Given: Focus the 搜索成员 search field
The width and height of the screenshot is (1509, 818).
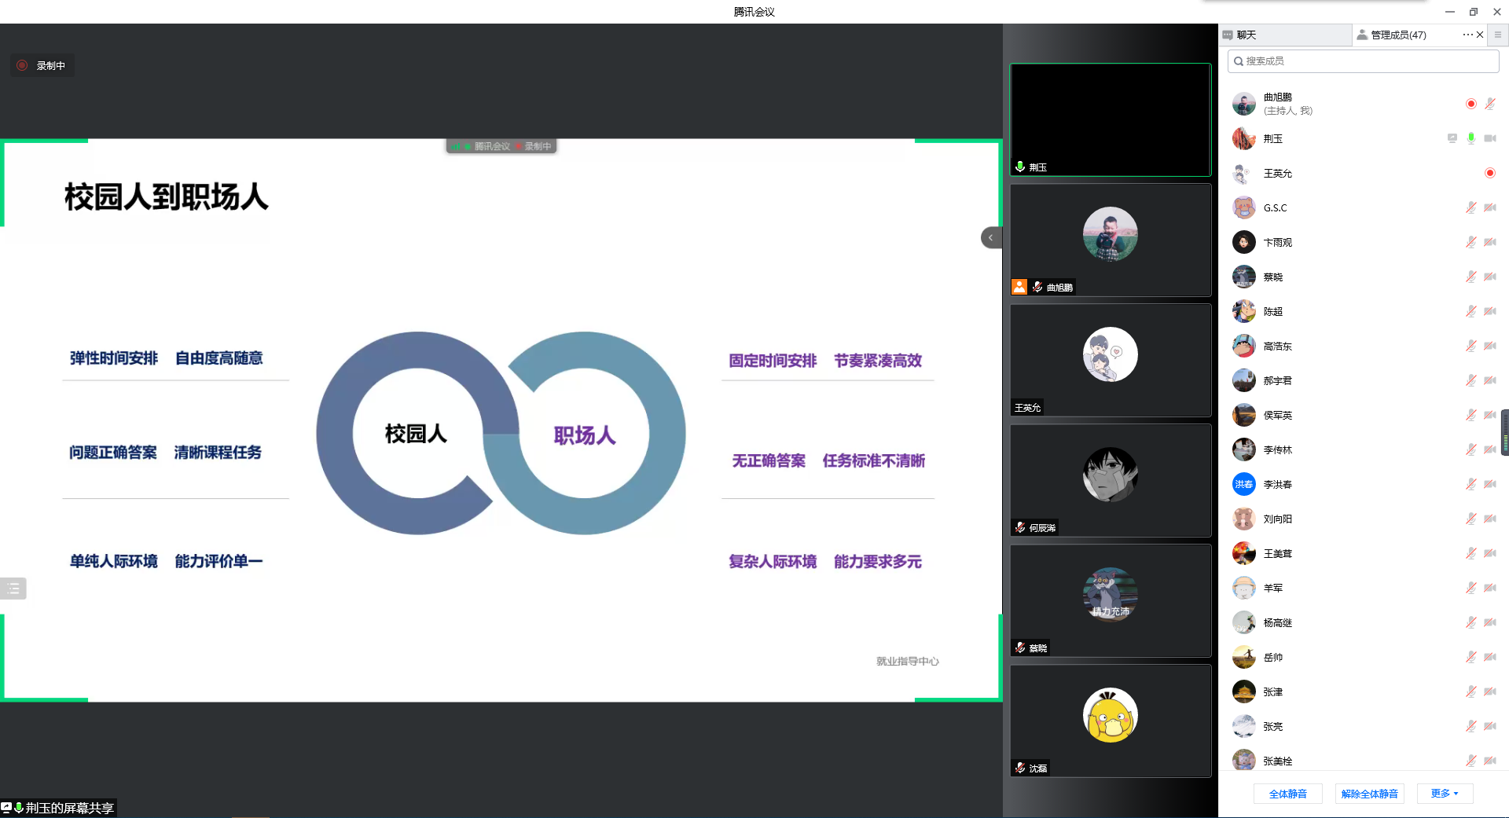Looking at the screenshot, I should (1364, 61).
